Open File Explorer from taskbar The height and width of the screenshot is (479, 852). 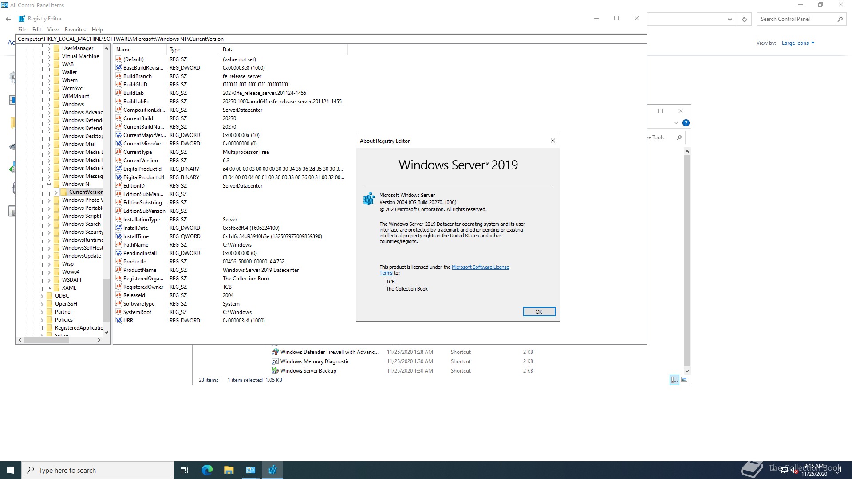(x=229, y=470)
